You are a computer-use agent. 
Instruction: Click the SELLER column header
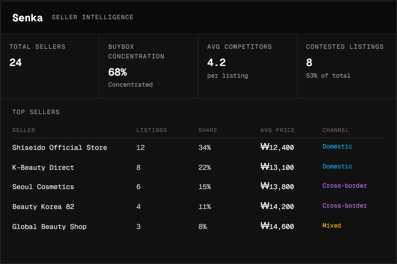point(24,130)
